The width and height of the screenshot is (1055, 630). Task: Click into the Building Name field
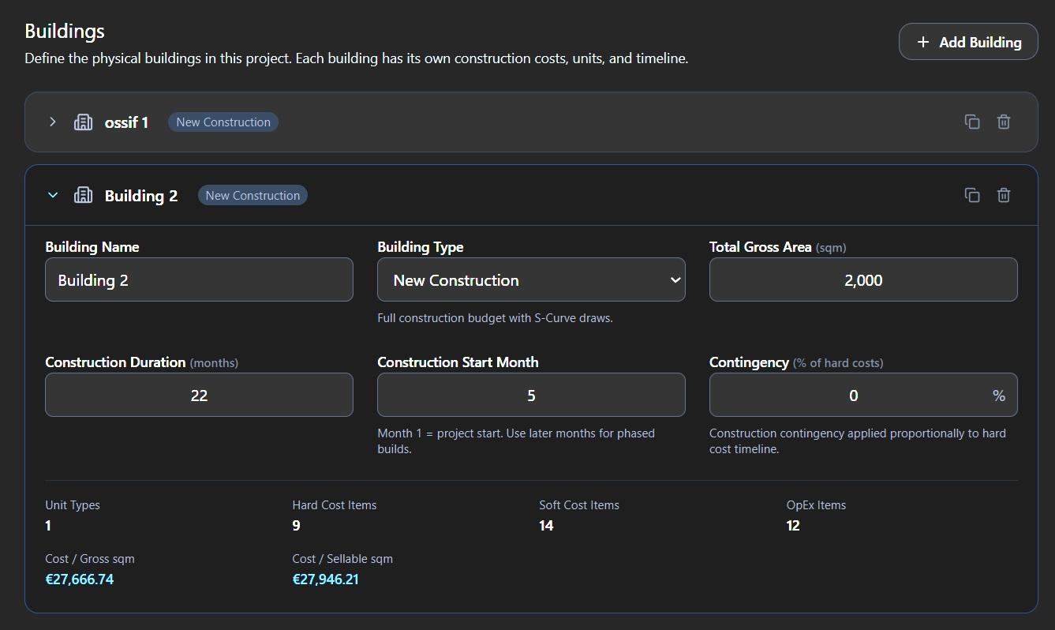click(199, 279)
